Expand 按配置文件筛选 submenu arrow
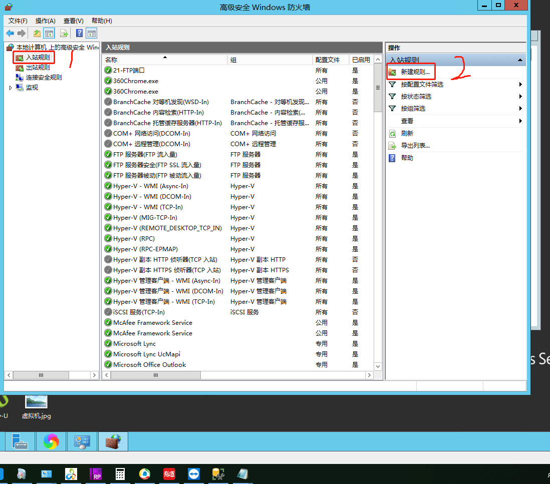Image resolution: width=550 pixels, height=484 pixels. 520,85
